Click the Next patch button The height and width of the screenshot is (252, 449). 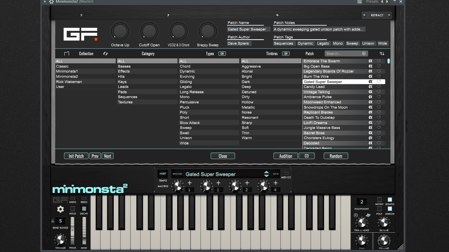tap(107, 156)
